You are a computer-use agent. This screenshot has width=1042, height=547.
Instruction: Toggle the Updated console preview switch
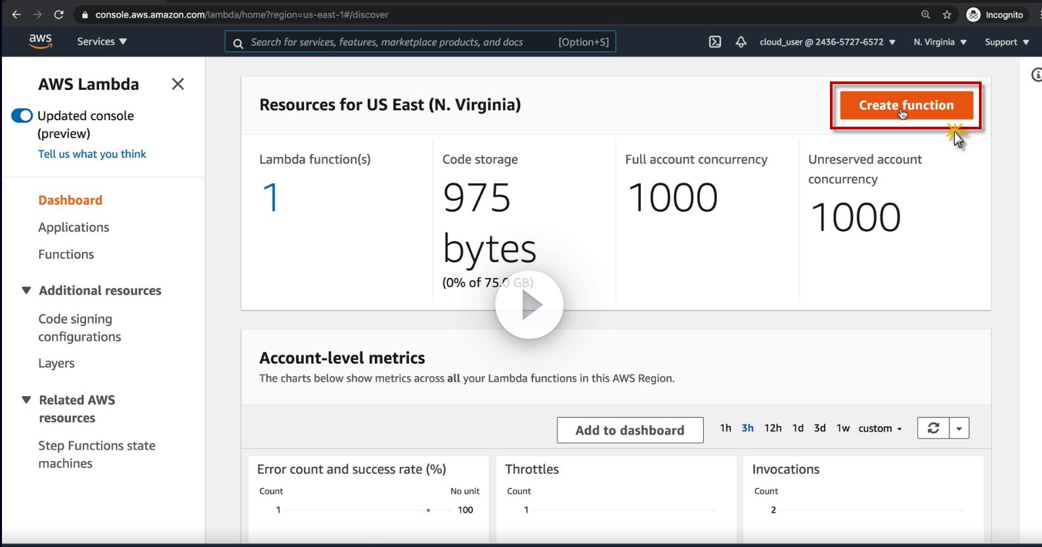coord(22,116)
